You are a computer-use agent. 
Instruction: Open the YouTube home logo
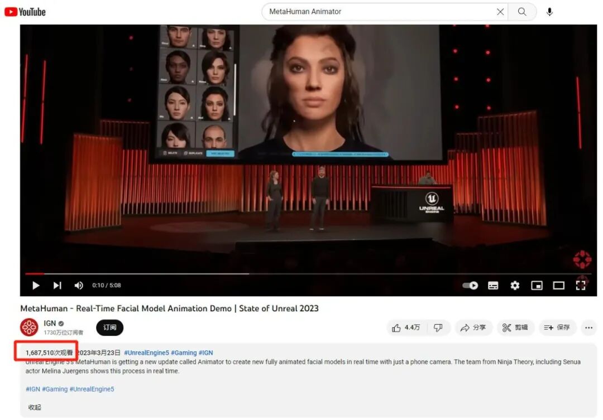pos(25,12)
